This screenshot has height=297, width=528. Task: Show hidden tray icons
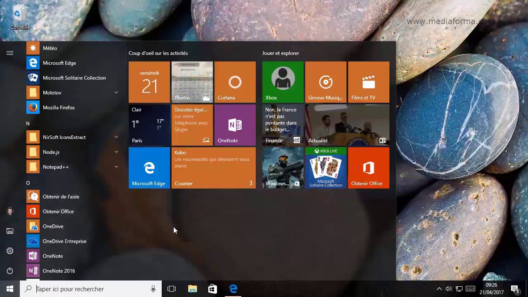pos(439,289)
